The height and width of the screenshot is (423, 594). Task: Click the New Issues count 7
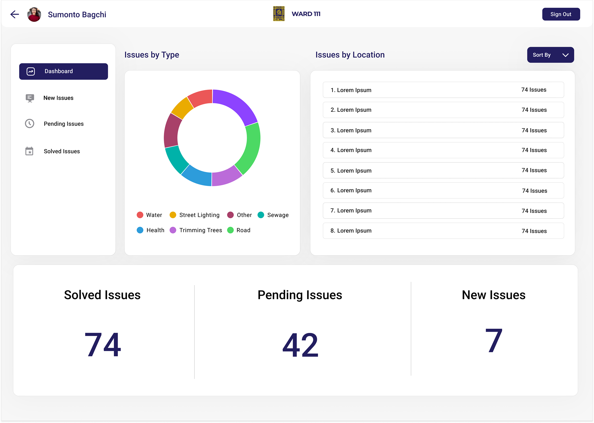point(494,340)
